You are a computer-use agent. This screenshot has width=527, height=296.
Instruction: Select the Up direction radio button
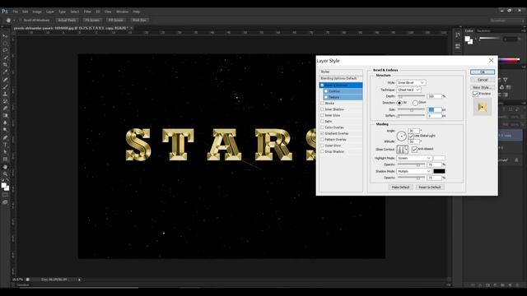399,103
